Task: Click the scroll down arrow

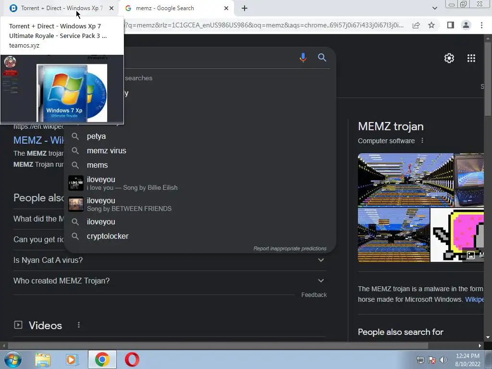Action: point(488,337)
